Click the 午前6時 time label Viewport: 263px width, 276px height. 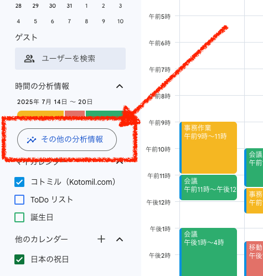(159, 43)
